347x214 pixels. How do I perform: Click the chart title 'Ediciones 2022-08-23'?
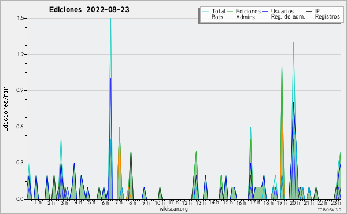point(89,10)
